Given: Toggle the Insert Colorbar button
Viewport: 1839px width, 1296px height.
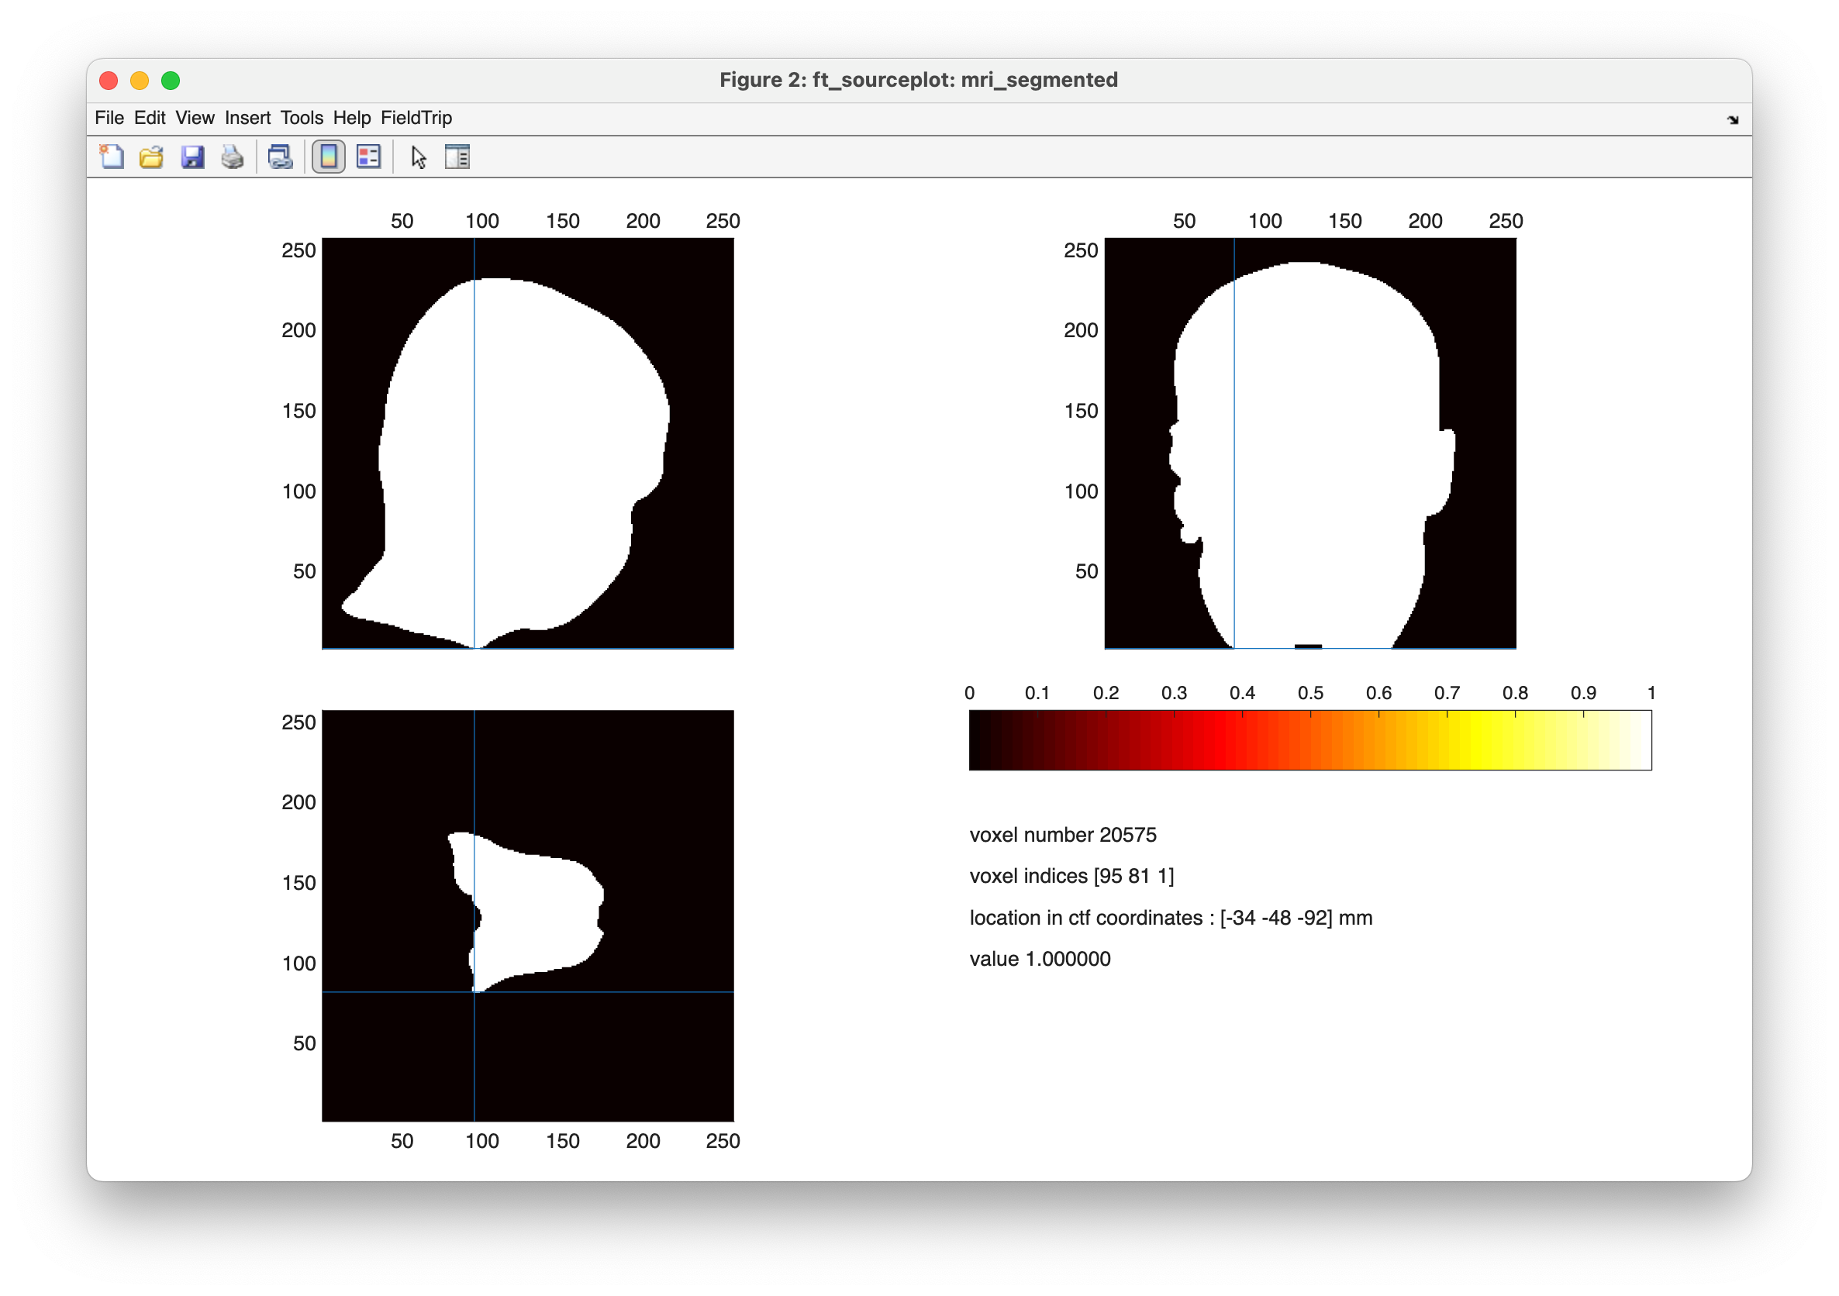Looking at the screenshot, I should [x=329, y=157].
